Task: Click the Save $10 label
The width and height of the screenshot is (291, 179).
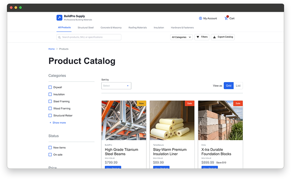Action: coord(221,163)
